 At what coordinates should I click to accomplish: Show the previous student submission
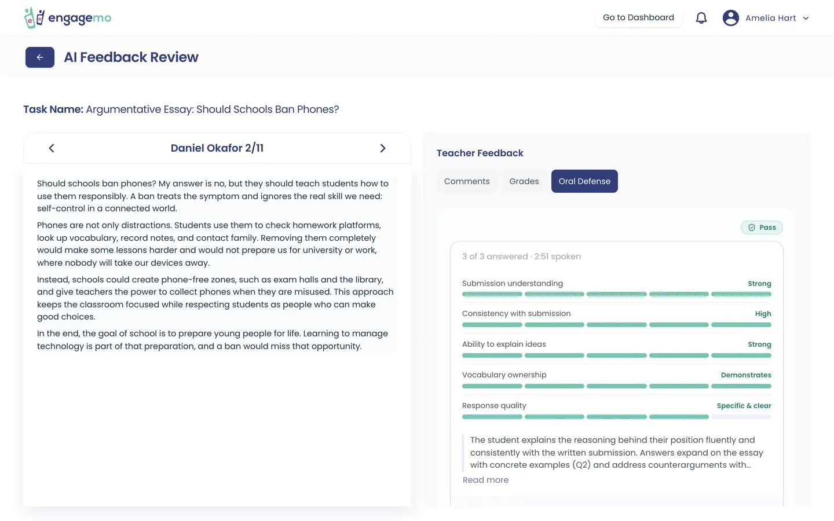point(52,148)
